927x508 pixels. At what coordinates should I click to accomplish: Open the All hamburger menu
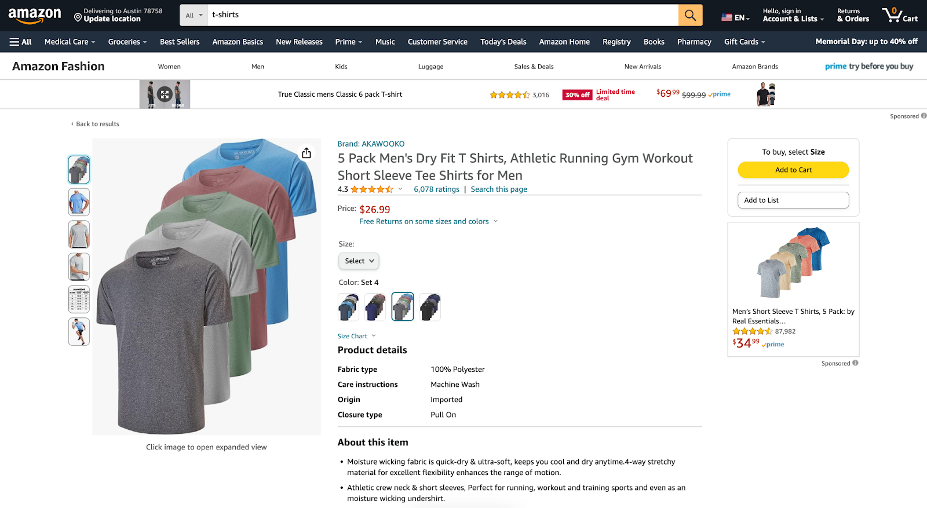(x=21, y=42)
